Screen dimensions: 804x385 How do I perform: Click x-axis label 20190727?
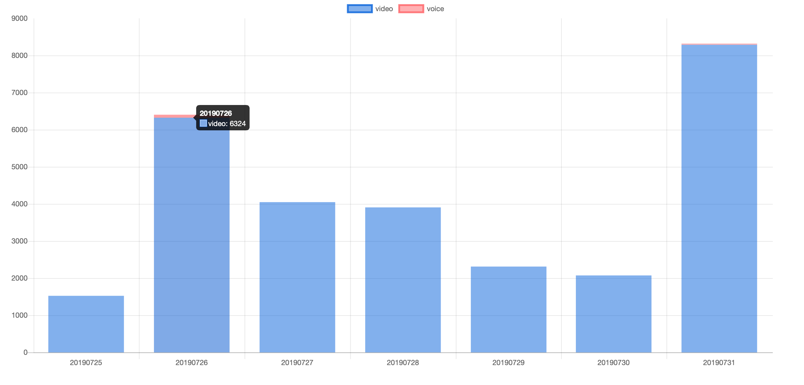[297, 363]
